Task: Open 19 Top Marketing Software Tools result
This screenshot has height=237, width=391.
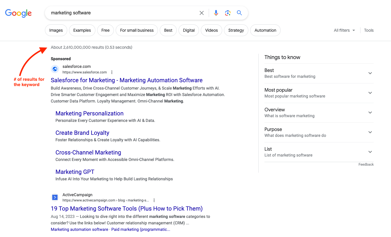Action: click(127, 209)
